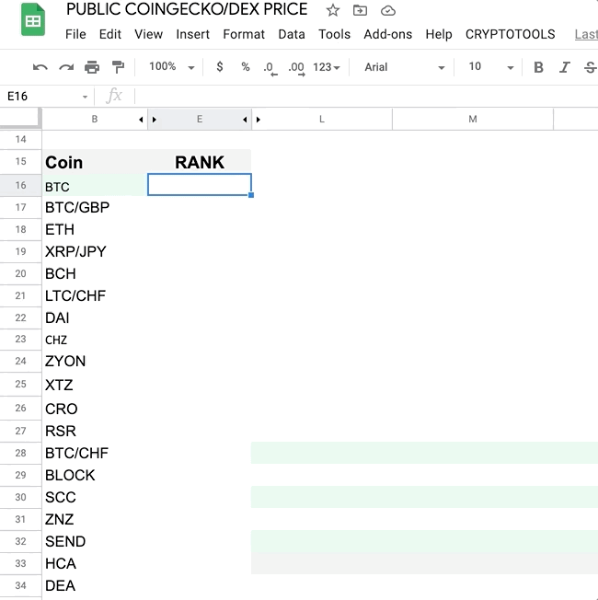This screenshot has width=598, height=600.
Task: Print the spreadsheet
Action: click(92, 67)
